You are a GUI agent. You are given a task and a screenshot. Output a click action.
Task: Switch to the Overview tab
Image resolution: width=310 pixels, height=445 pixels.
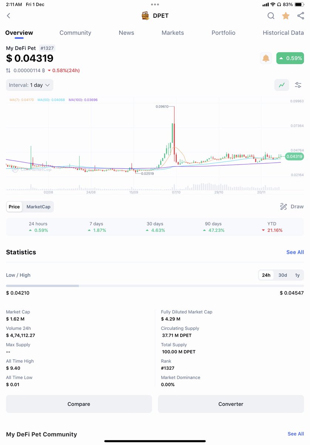(x=19, y=33)
